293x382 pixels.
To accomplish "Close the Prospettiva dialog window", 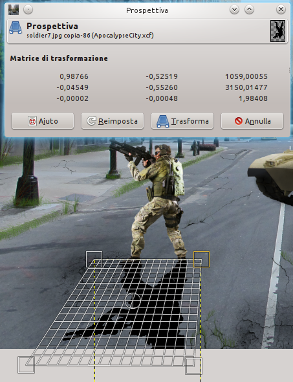I will 281,10.
